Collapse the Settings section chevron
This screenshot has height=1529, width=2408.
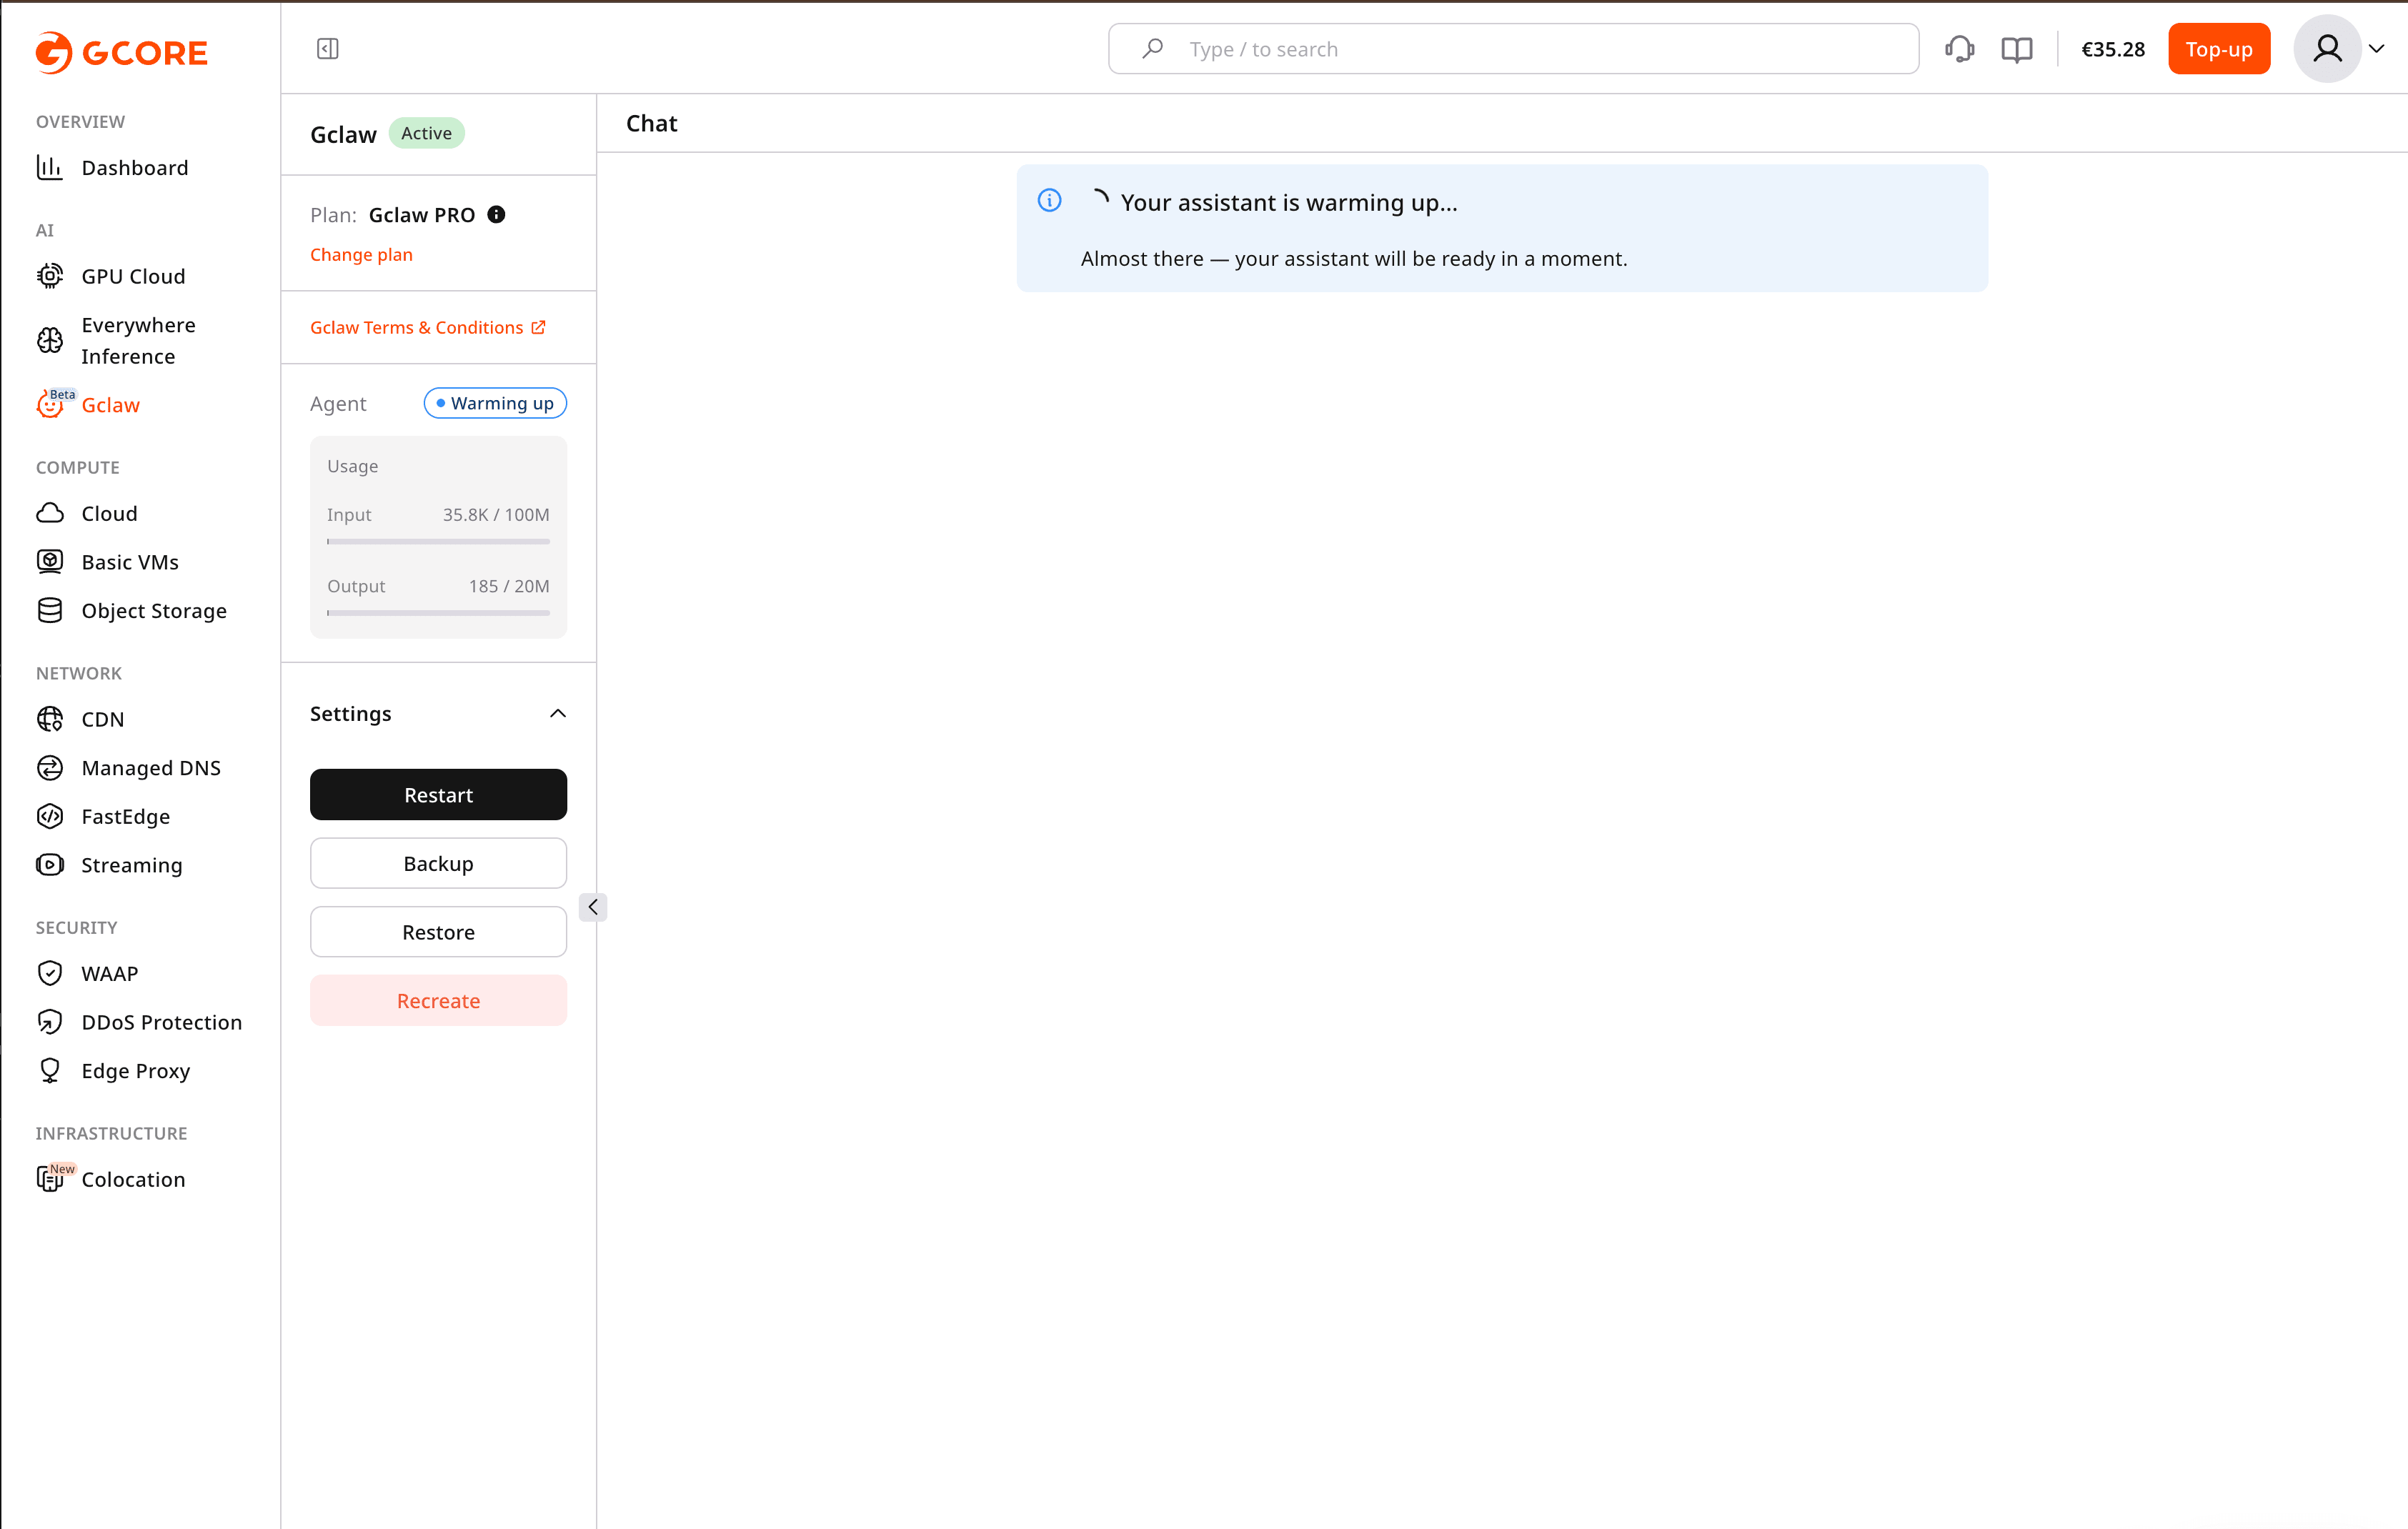point(558,714)
